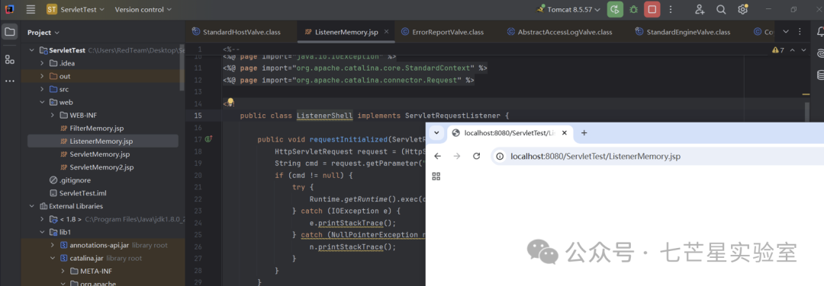Collapse the lib1 library node
Screen dimensions: 824x286
coord(42,232)
